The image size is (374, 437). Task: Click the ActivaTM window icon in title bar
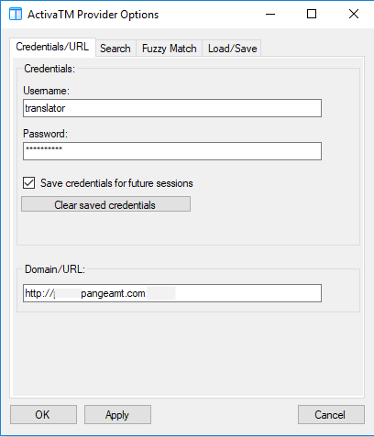16,14
